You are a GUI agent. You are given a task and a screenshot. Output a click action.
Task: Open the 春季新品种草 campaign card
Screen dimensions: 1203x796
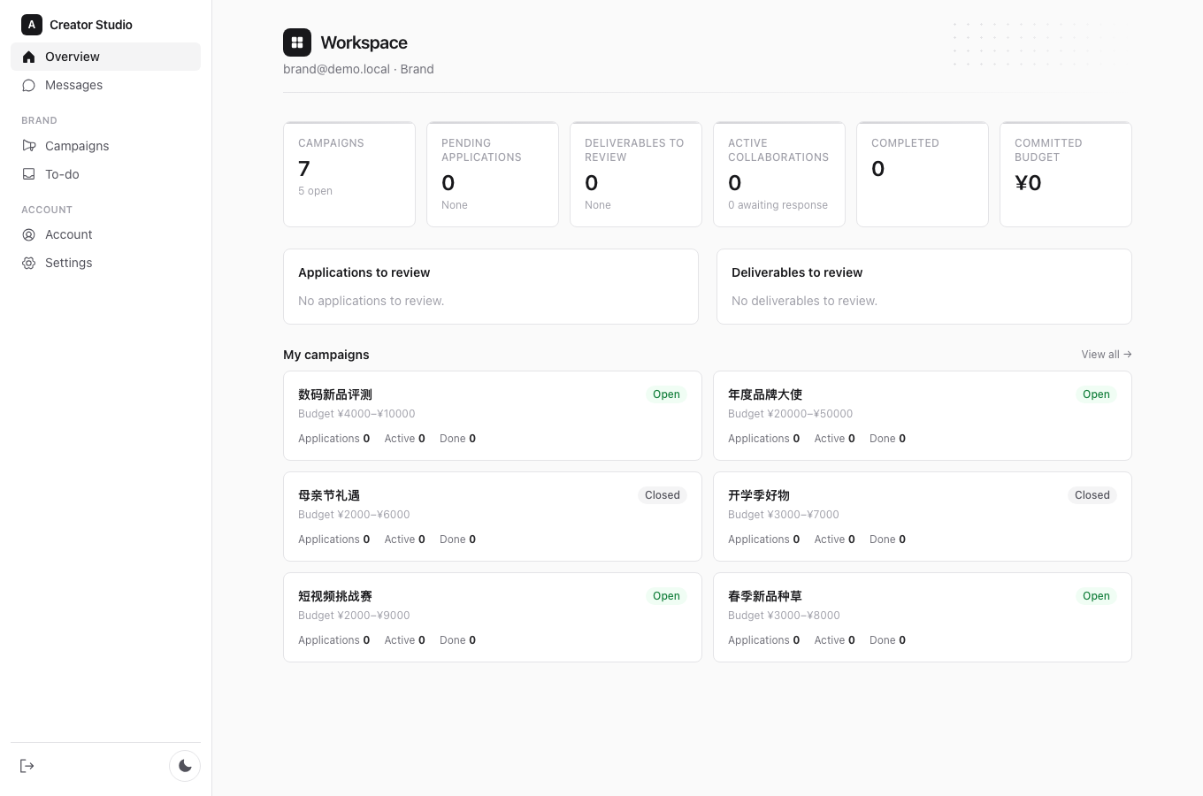pos(923,617)
